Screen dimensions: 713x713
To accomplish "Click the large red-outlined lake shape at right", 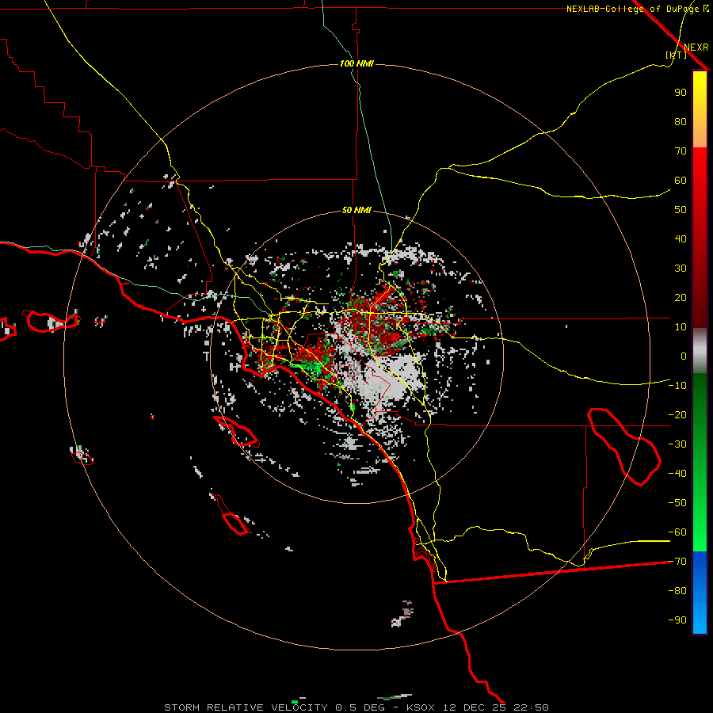I will [624, 447].
